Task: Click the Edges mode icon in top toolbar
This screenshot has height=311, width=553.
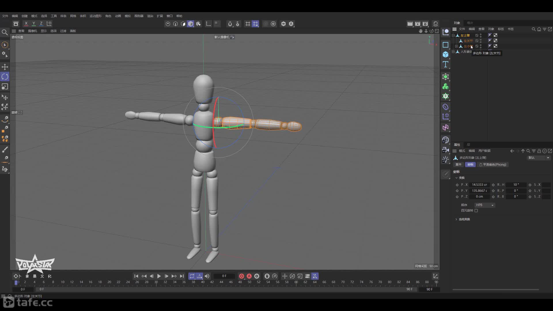Action: [x=175, y=24]
